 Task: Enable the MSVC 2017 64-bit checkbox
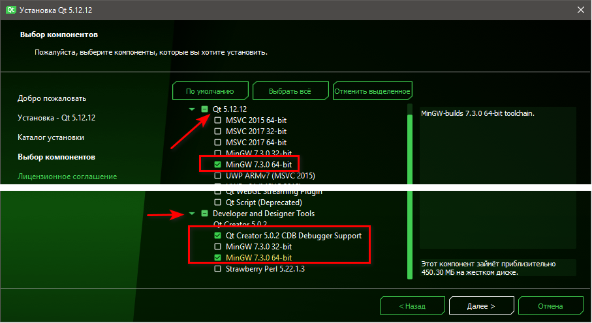218,143
